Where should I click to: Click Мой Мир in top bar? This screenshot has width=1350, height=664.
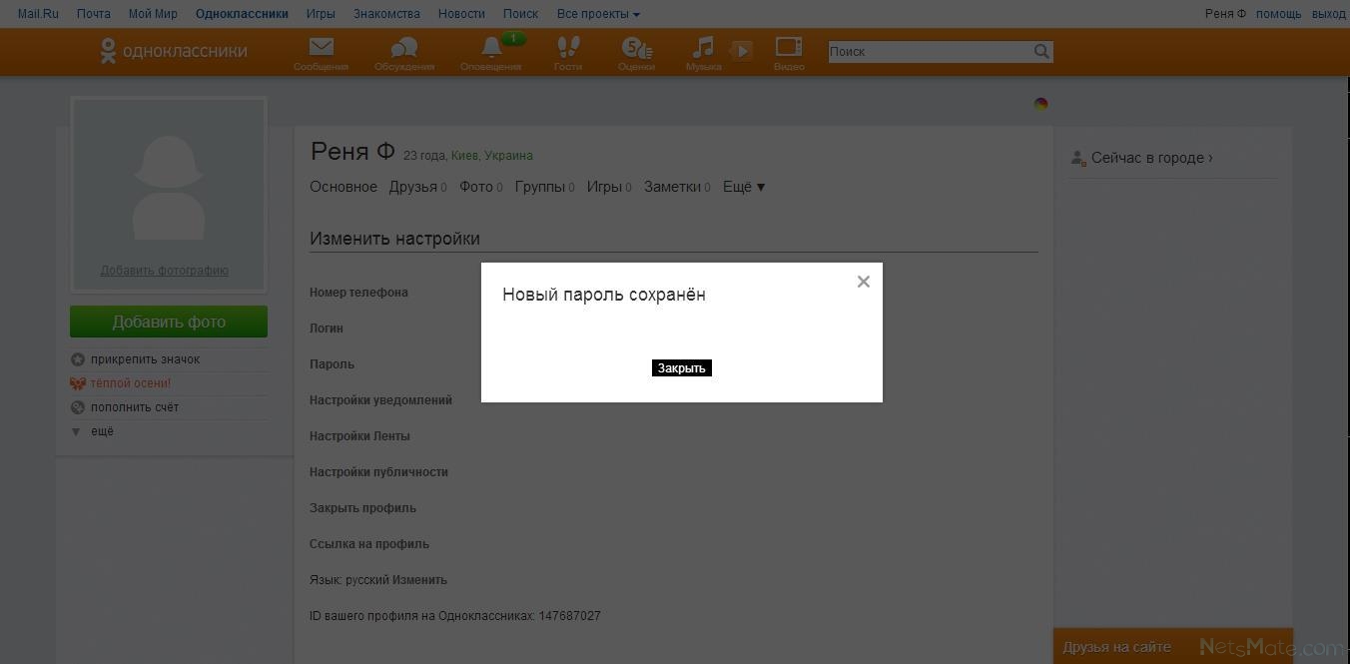pyautogui.click(x=153, y=14)
